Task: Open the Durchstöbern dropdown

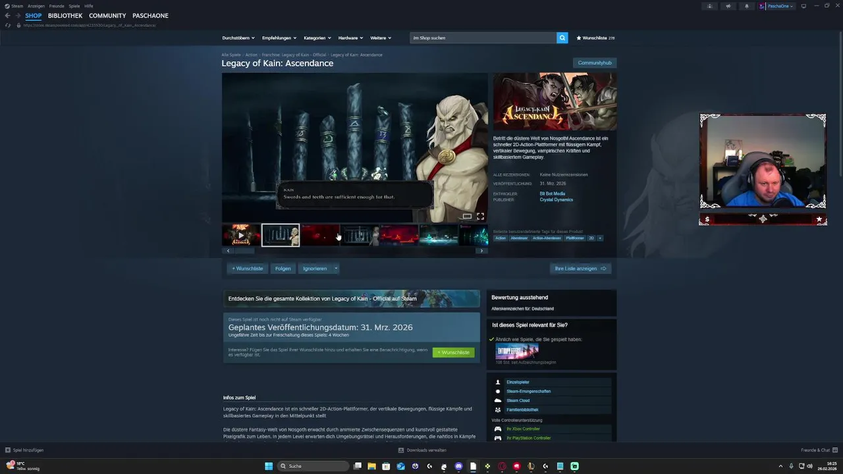Action: click(x=238, y=38)
